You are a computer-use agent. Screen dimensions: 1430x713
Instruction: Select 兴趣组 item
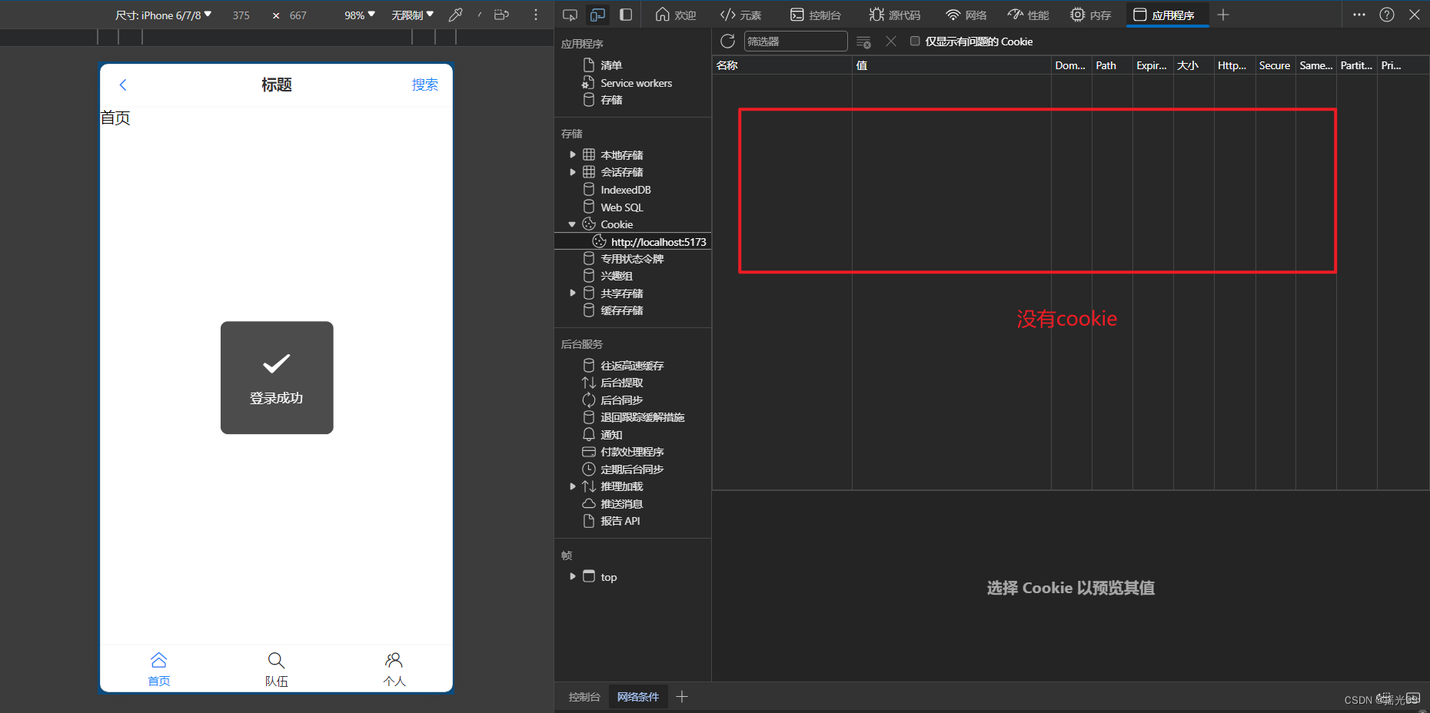617,276
